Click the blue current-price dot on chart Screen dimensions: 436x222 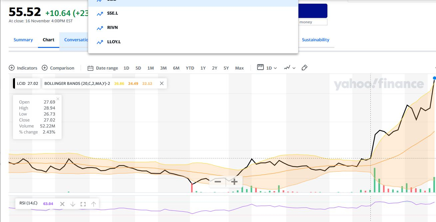click(x=434, y=78)
